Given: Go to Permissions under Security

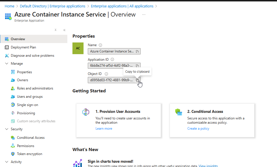Looking at the screenshot, I should pyautogui.click(x=26, y=146).
